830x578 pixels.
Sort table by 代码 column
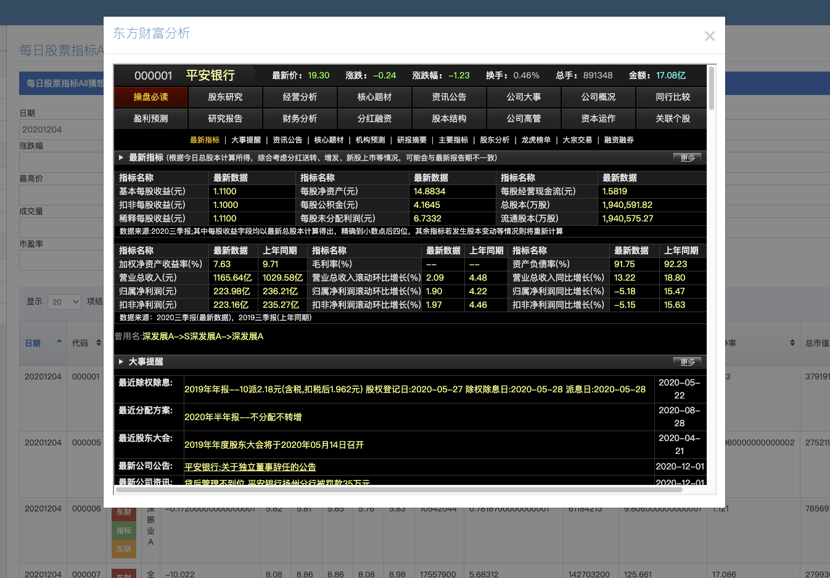(86, 343)
